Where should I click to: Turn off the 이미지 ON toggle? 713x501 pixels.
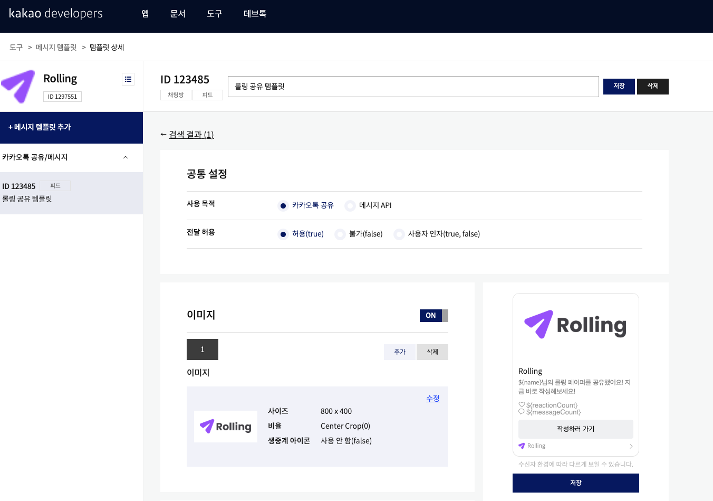(x=433, y=315)
